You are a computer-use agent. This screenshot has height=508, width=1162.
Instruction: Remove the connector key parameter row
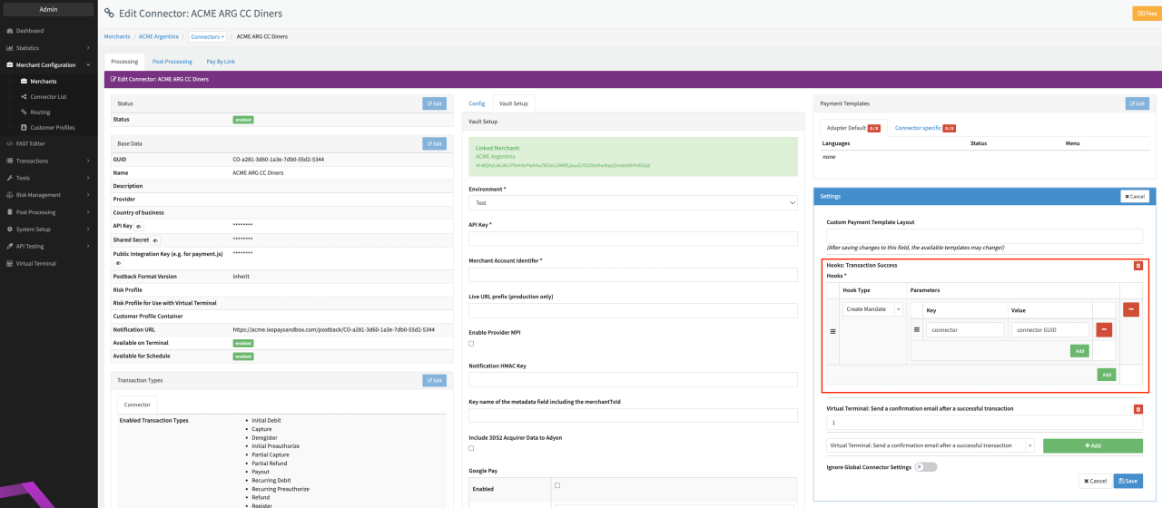pos(1104,330)
